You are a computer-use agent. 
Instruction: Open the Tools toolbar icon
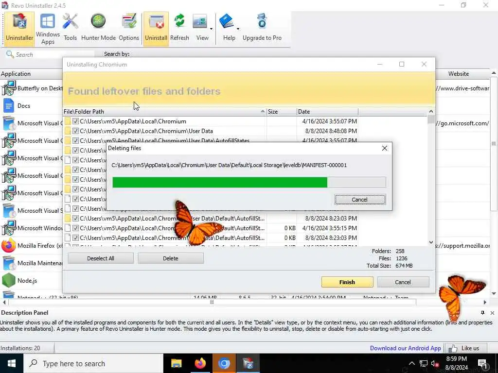(x=70, y=28)
